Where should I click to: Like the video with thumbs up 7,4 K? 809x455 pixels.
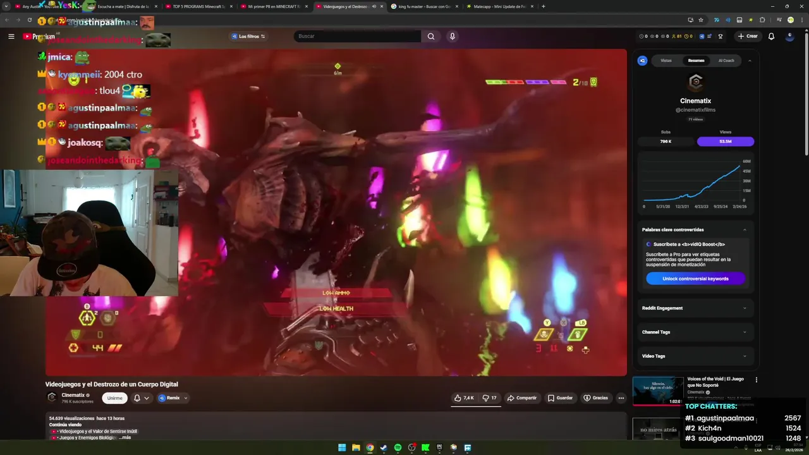point(464,398)
